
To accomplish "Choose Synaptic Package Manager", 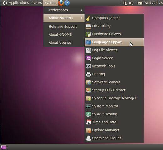I will click(114, 98).
